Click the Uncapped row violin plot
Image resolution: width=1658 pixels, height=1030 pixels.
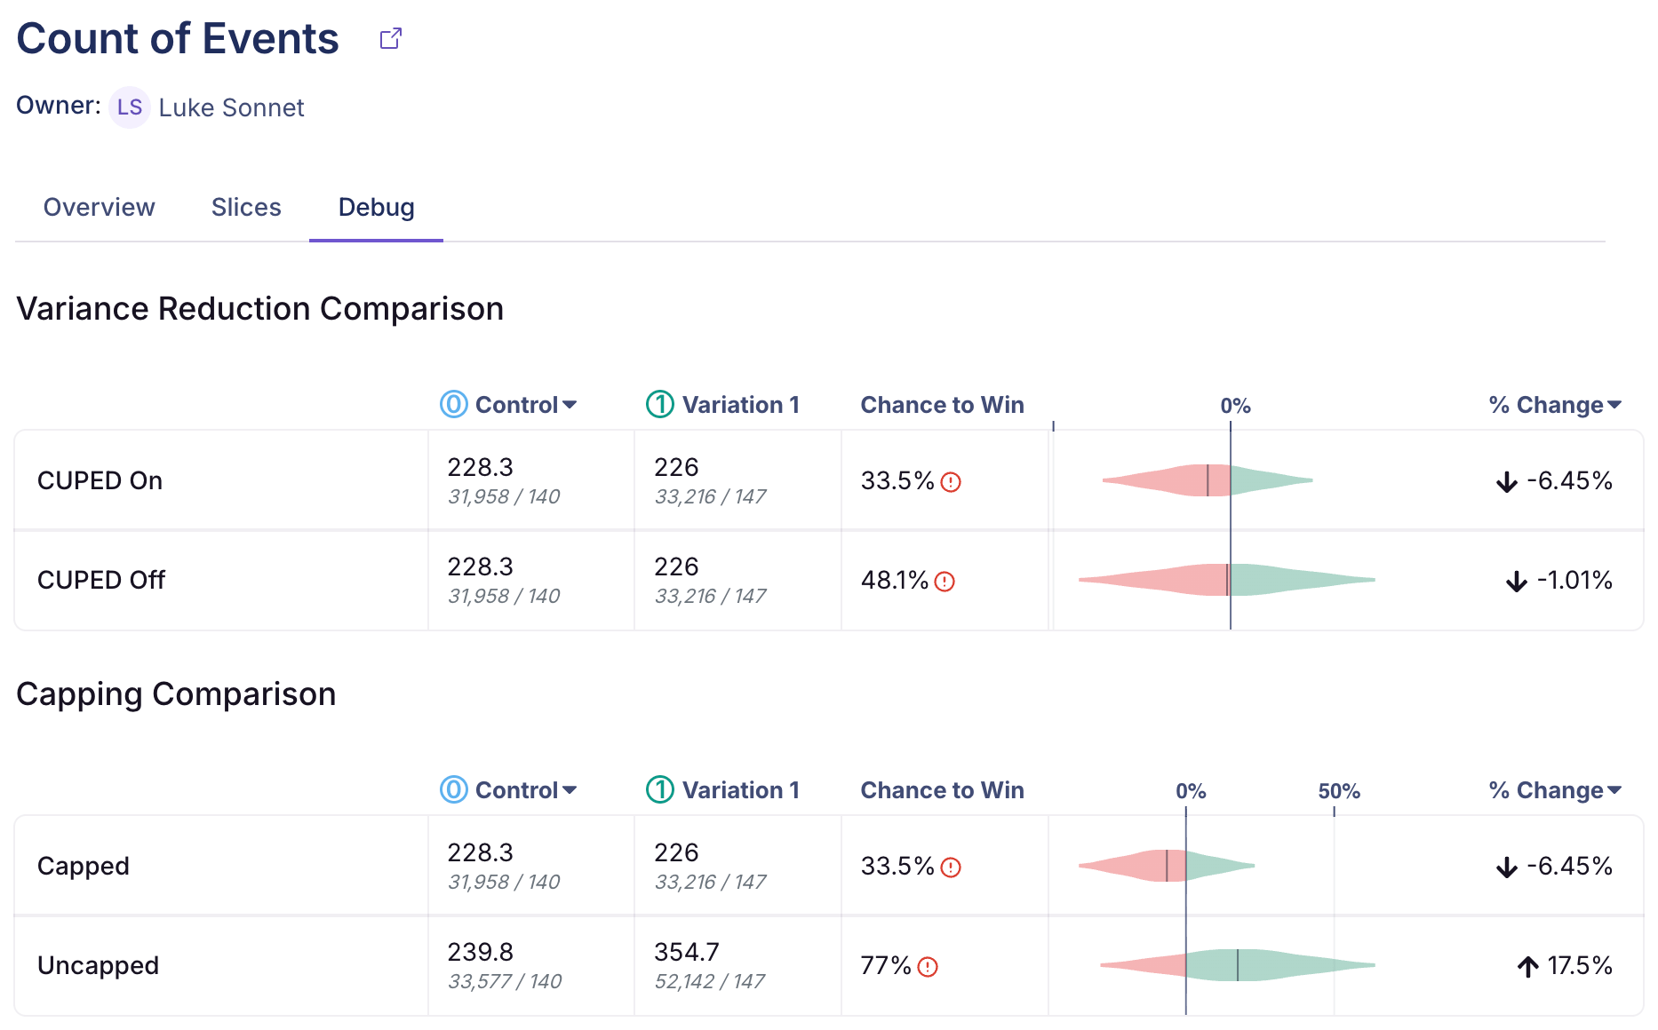[x=1237, y=965]
